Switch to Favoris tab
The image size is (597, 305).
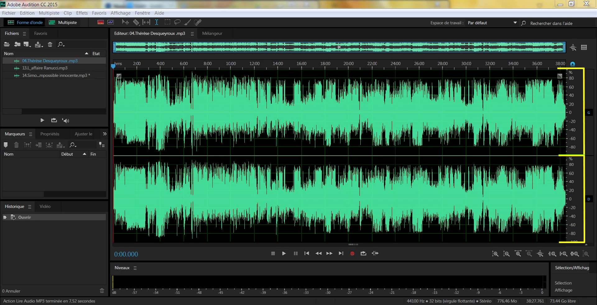coord(41,33)
